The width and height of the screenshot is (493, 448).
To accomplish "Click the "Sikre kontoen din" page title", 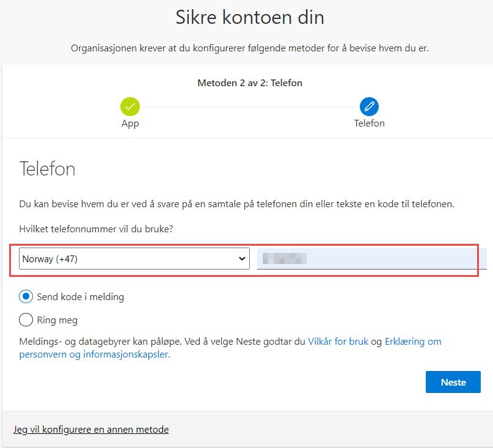I will click(x=250, y=18).
